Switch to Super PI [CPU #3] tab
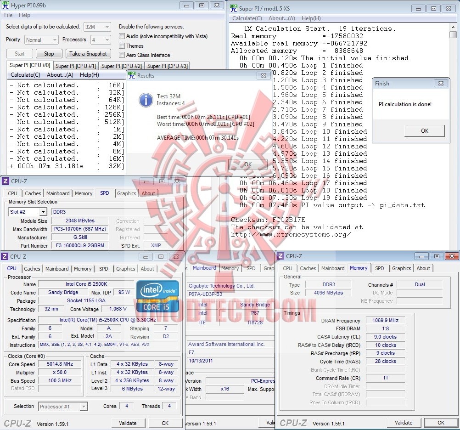The image size is (460, 430). coord(168,66)
